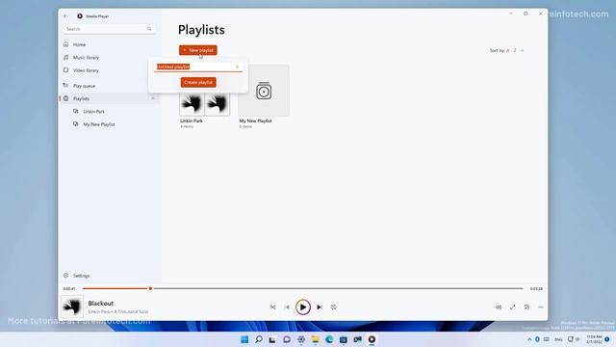This screenshot has height=347, width=616.
Task: Open Linkin Park playlist card thumbnail
Action: tap(205, 103)
